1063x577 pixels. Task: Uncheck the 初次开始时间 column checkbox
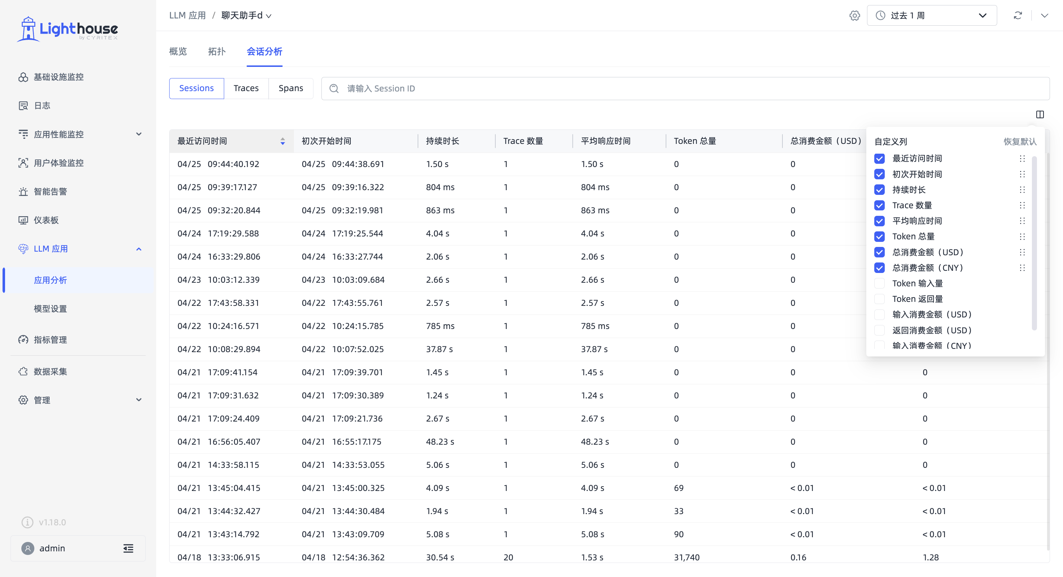[879, 174]
